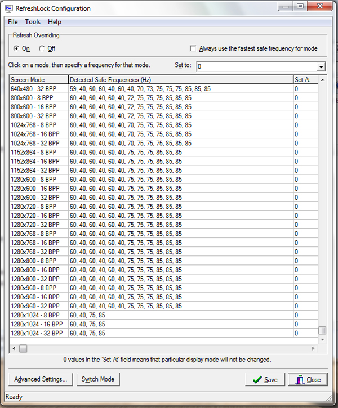Click the Ready status bar text
The image size is (338, 408).
14,397
